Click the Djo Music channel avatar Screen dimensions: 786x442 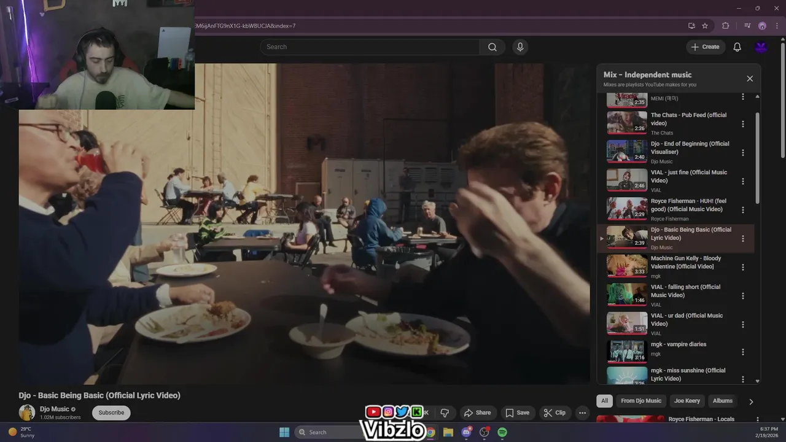click(27, 413)
